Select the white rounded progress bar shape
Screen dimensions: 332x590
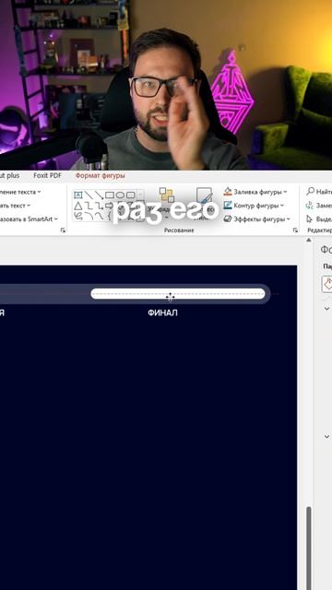coord(178,294)
